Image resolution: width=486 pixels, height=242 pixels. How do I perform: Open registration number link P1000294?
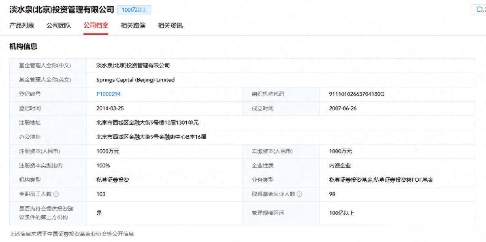[109, 94]
